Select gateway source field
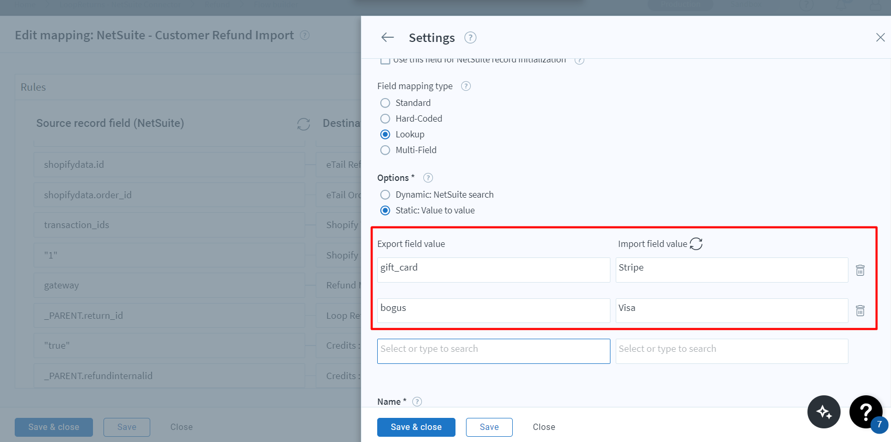891x442 pixels. [x=169, y=285]
